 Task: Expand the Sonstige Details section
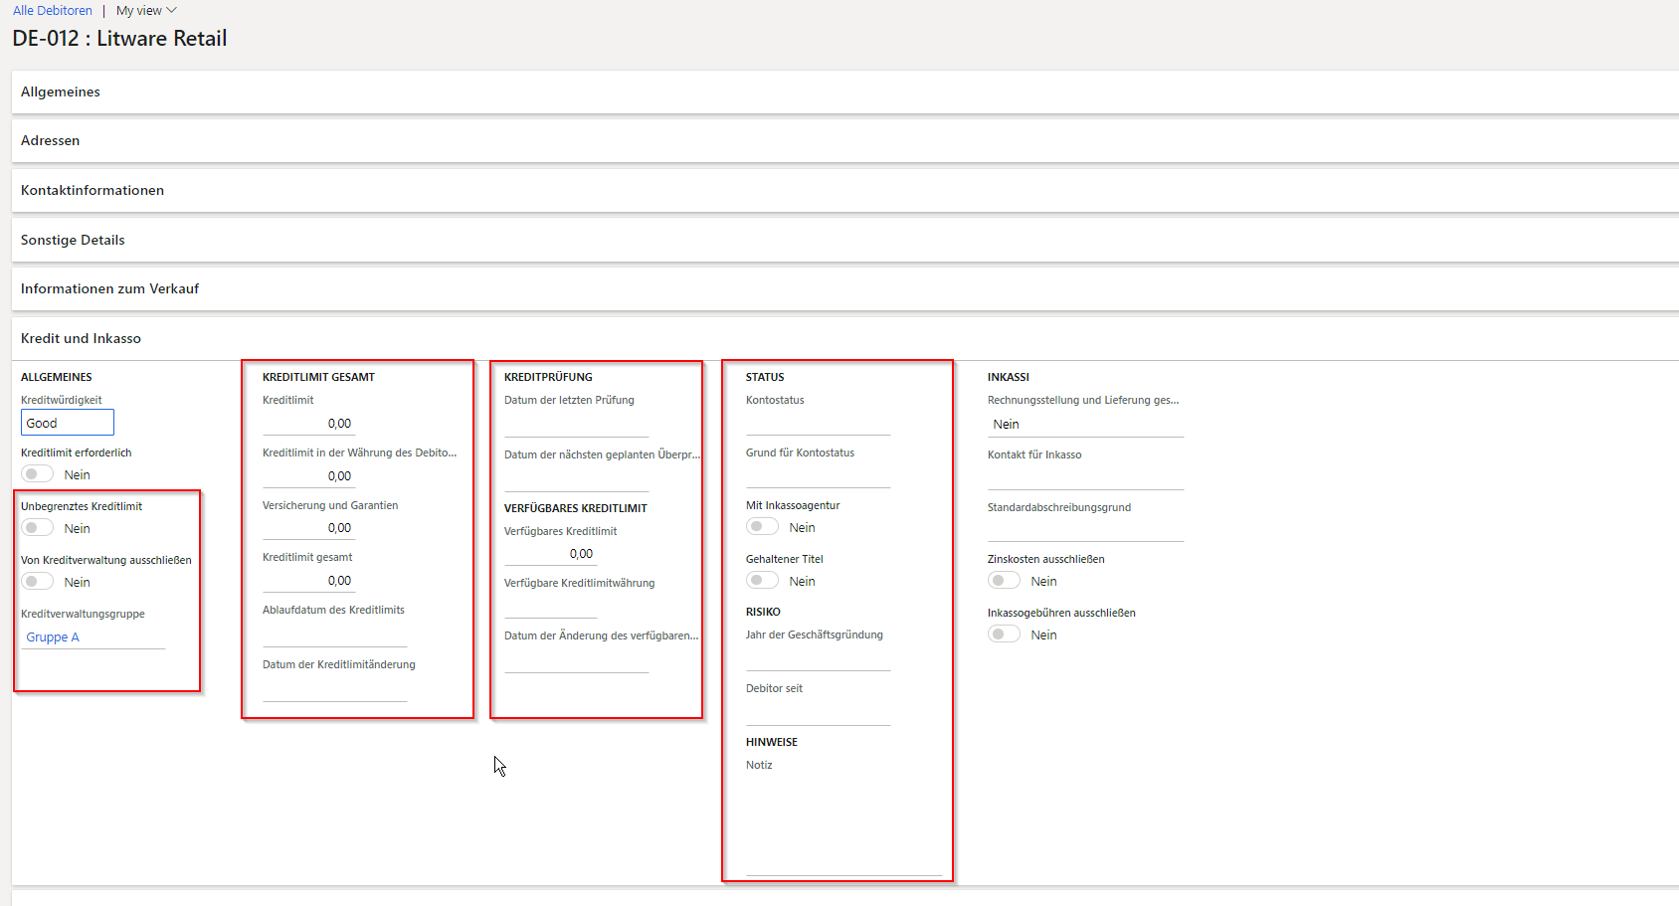73,240
